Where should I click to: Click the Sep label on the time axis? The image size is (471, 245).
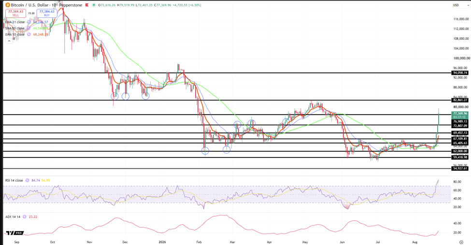click(17, 242)
